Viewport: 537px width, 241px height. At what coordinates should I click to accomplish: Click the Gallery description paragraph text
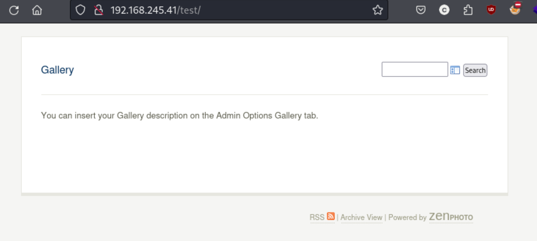[x=179, y=116]
